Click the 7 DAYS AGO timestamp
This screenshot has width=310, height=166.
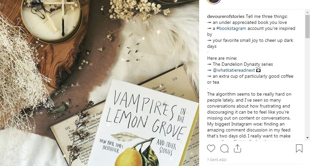click(217, 160)
